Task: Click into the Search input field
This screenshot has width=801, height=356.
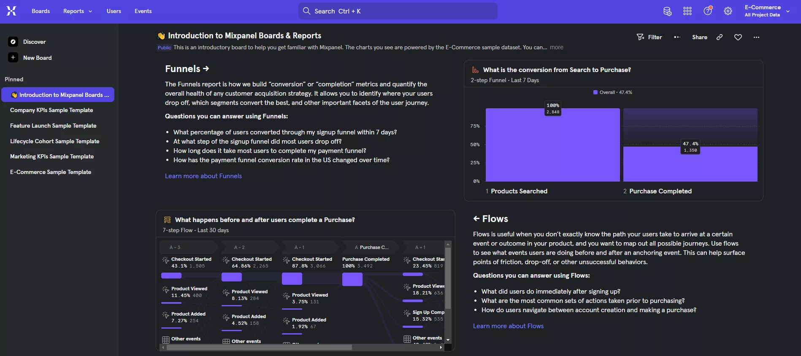Action: pos(398,11)
